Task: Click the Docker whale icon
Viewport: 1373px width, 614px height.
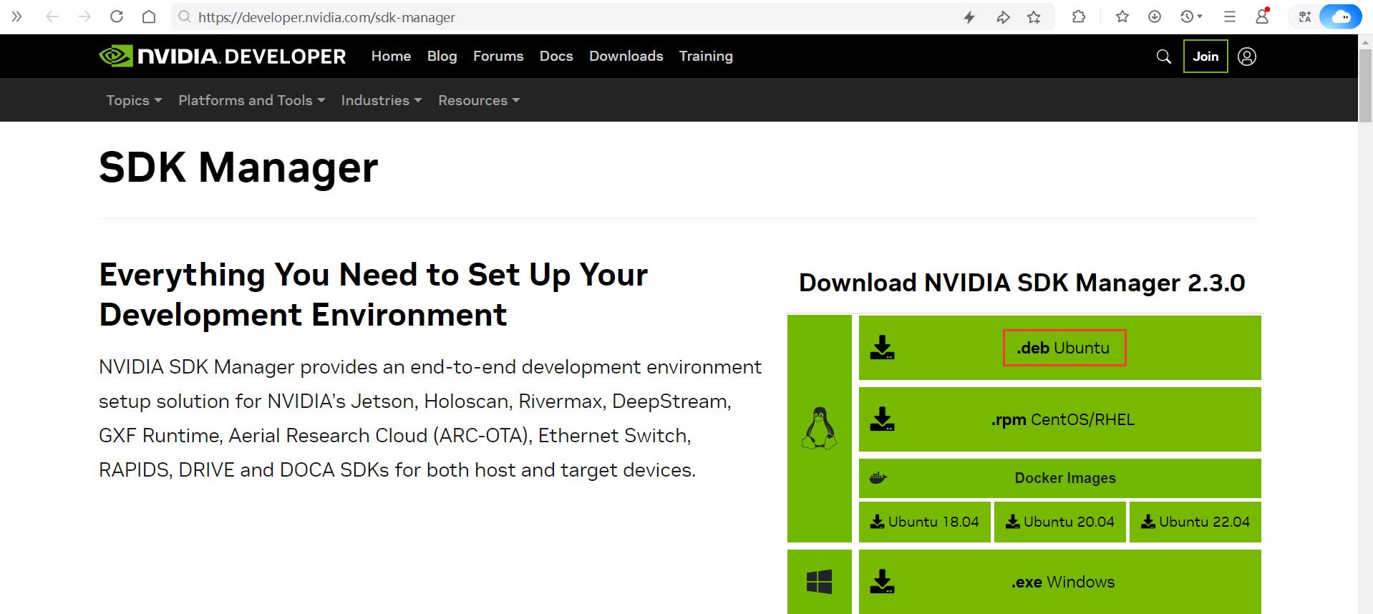Action: [x=878, y=478]
